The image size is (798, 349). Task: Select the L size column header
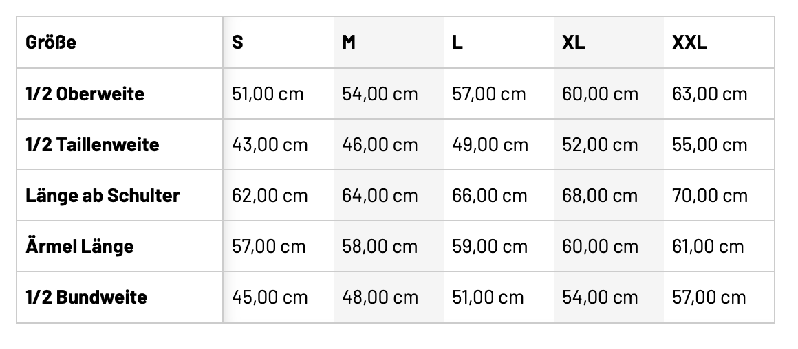457,43
